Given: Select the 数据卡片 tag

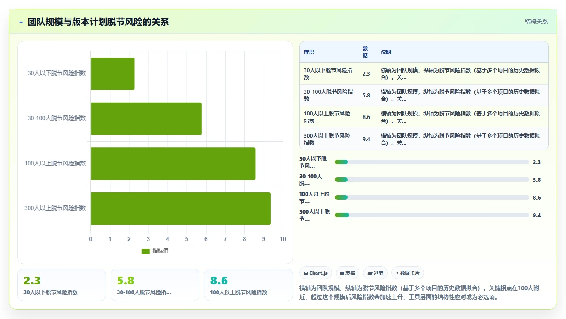Looking at the screenshot, I should [407, 273].
